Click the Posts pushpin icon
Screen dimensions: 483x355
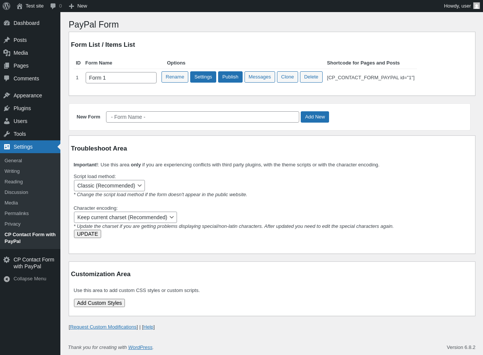tap(7, 40)
